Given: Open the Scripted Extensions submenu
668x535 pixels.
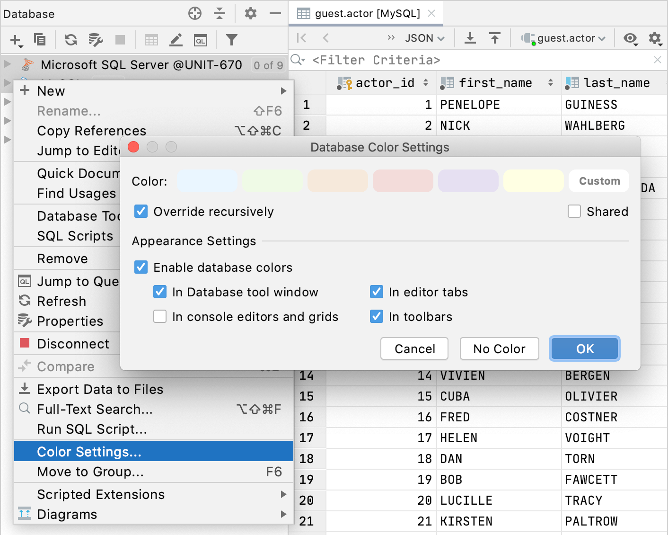Looking at the screenshot, I should (101, 494).
